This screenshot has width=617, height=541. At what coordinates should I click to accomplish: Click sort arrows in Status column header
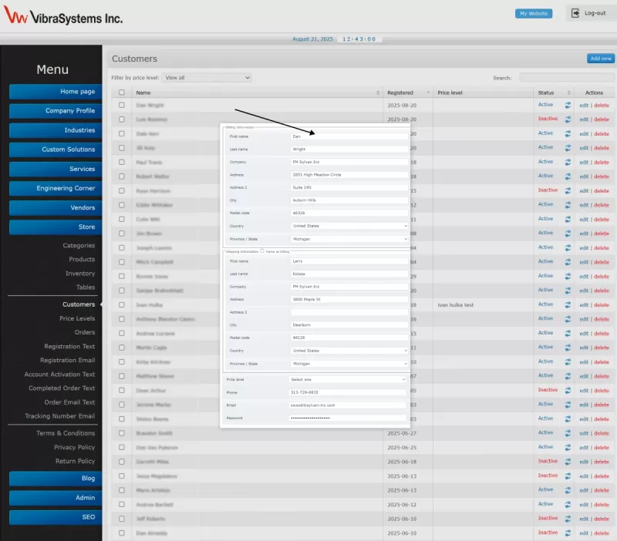click(x=568, y=92)
